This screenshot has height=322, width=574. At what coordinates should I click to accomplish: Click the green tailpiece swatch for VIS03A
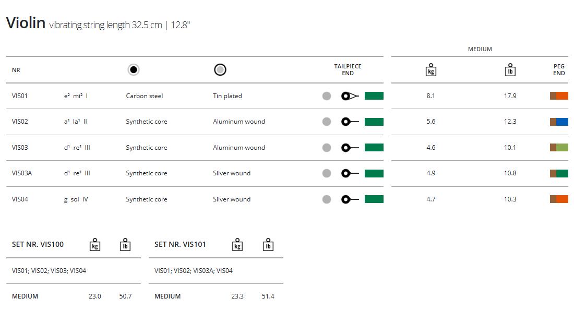pyautogui.click(x=374, y=173)
